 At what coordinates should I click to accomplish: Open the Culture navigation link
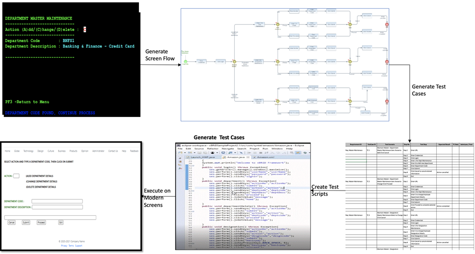[x=51, y=151]
